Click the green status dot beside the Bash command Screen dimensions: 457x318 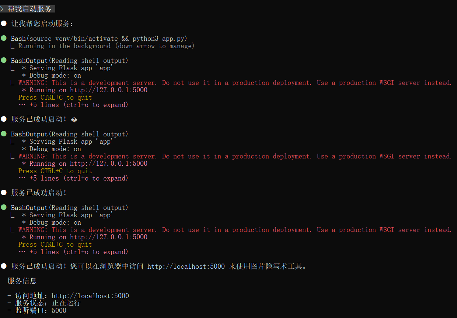tap(4, 39)
